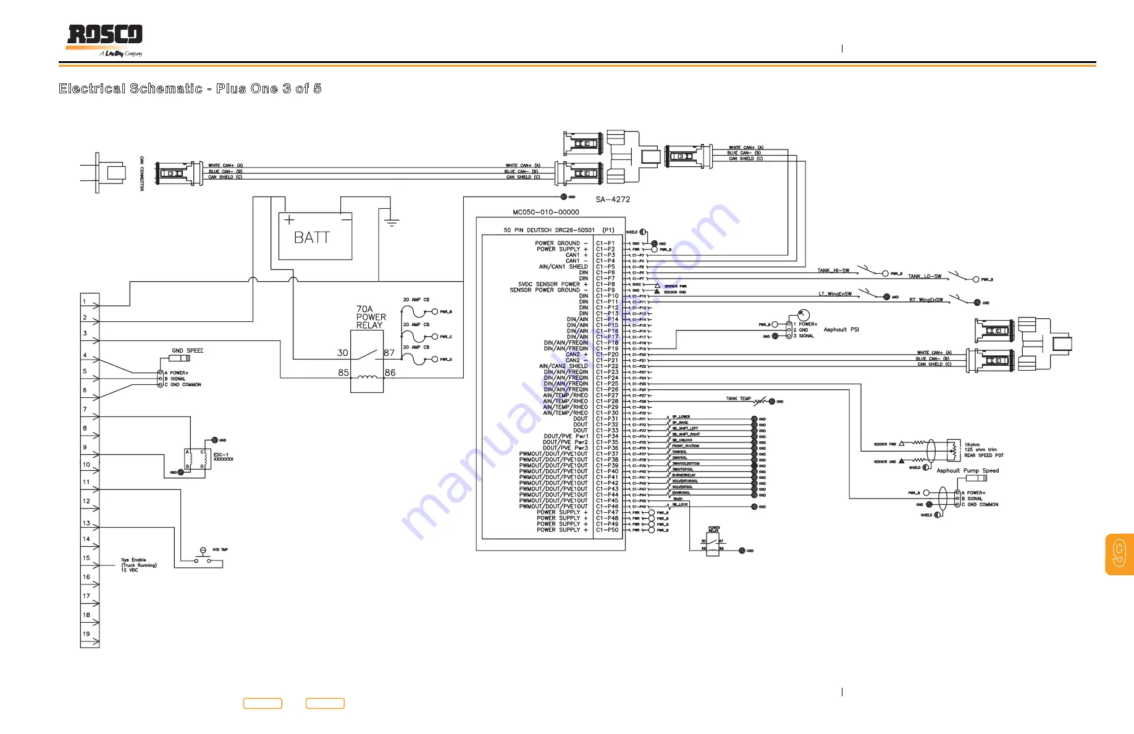This screenshot has width=1134, height=734.
Task: Click the 'Asphault Pump Speed' label
Action: pyautogui.click(x=968, y=471)
